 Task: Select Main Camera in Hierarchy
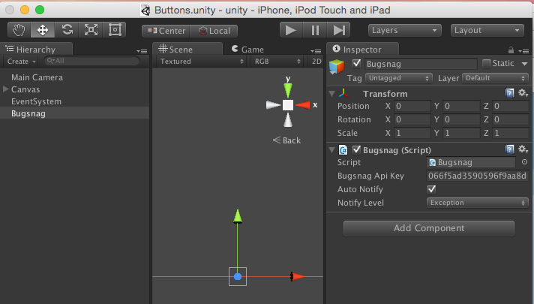(37, 77)
